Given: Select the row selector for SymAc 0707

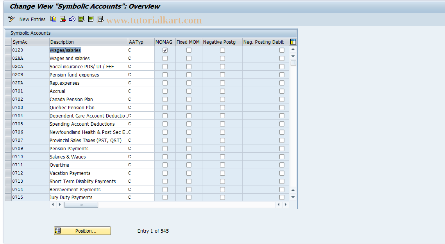Looking at the screenshot, I should (x=8, y=141).
